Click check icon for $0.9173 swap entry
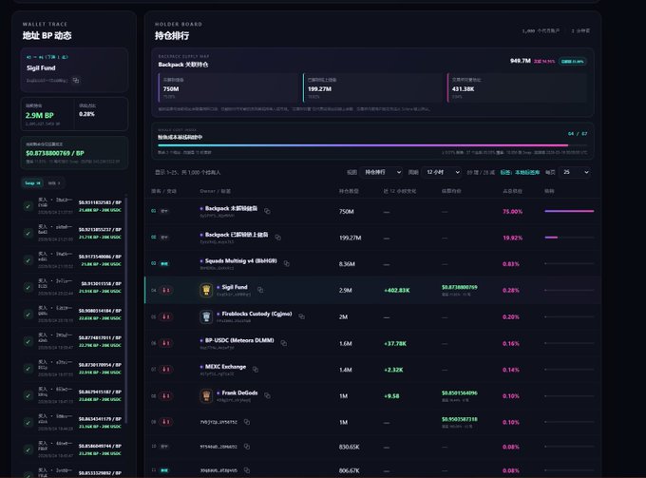 (x=28, y=260)
